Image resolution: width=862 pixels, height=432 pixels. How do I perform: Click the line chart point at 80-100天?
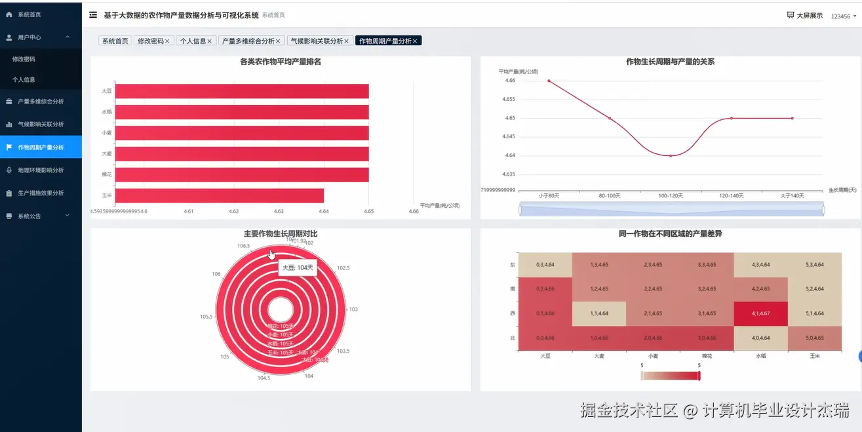click(x=610, y=118)
